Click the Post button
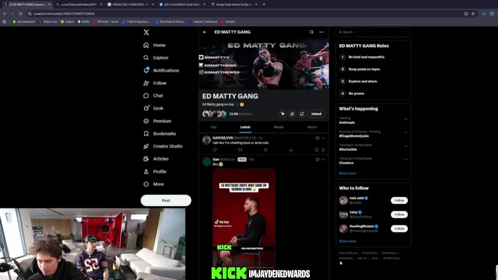The image size is (498, 280). 166,200
